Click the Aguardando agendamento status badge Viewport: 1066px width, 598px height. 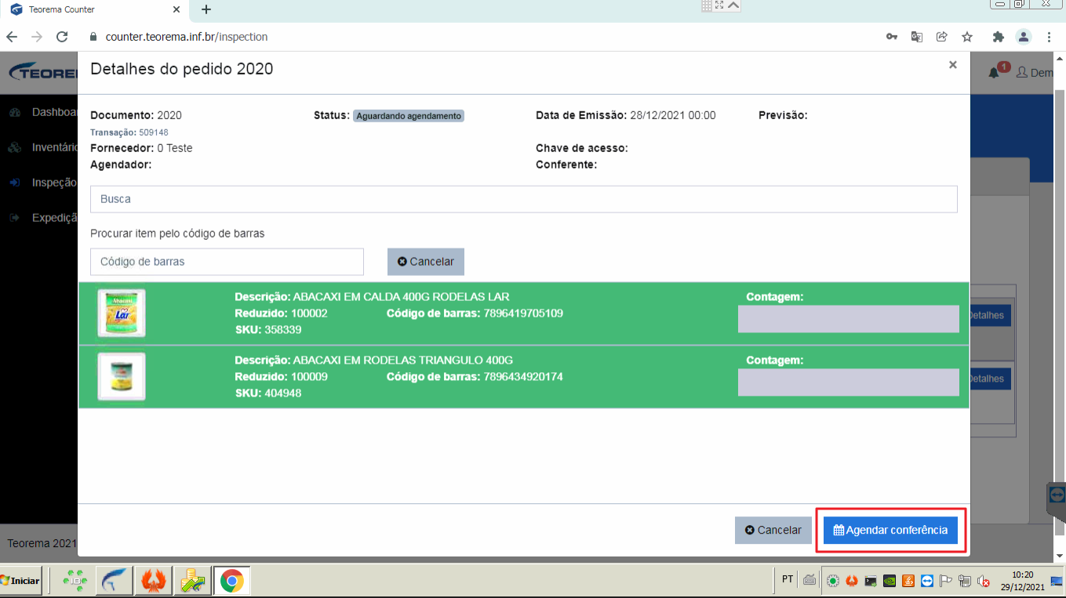409,116
